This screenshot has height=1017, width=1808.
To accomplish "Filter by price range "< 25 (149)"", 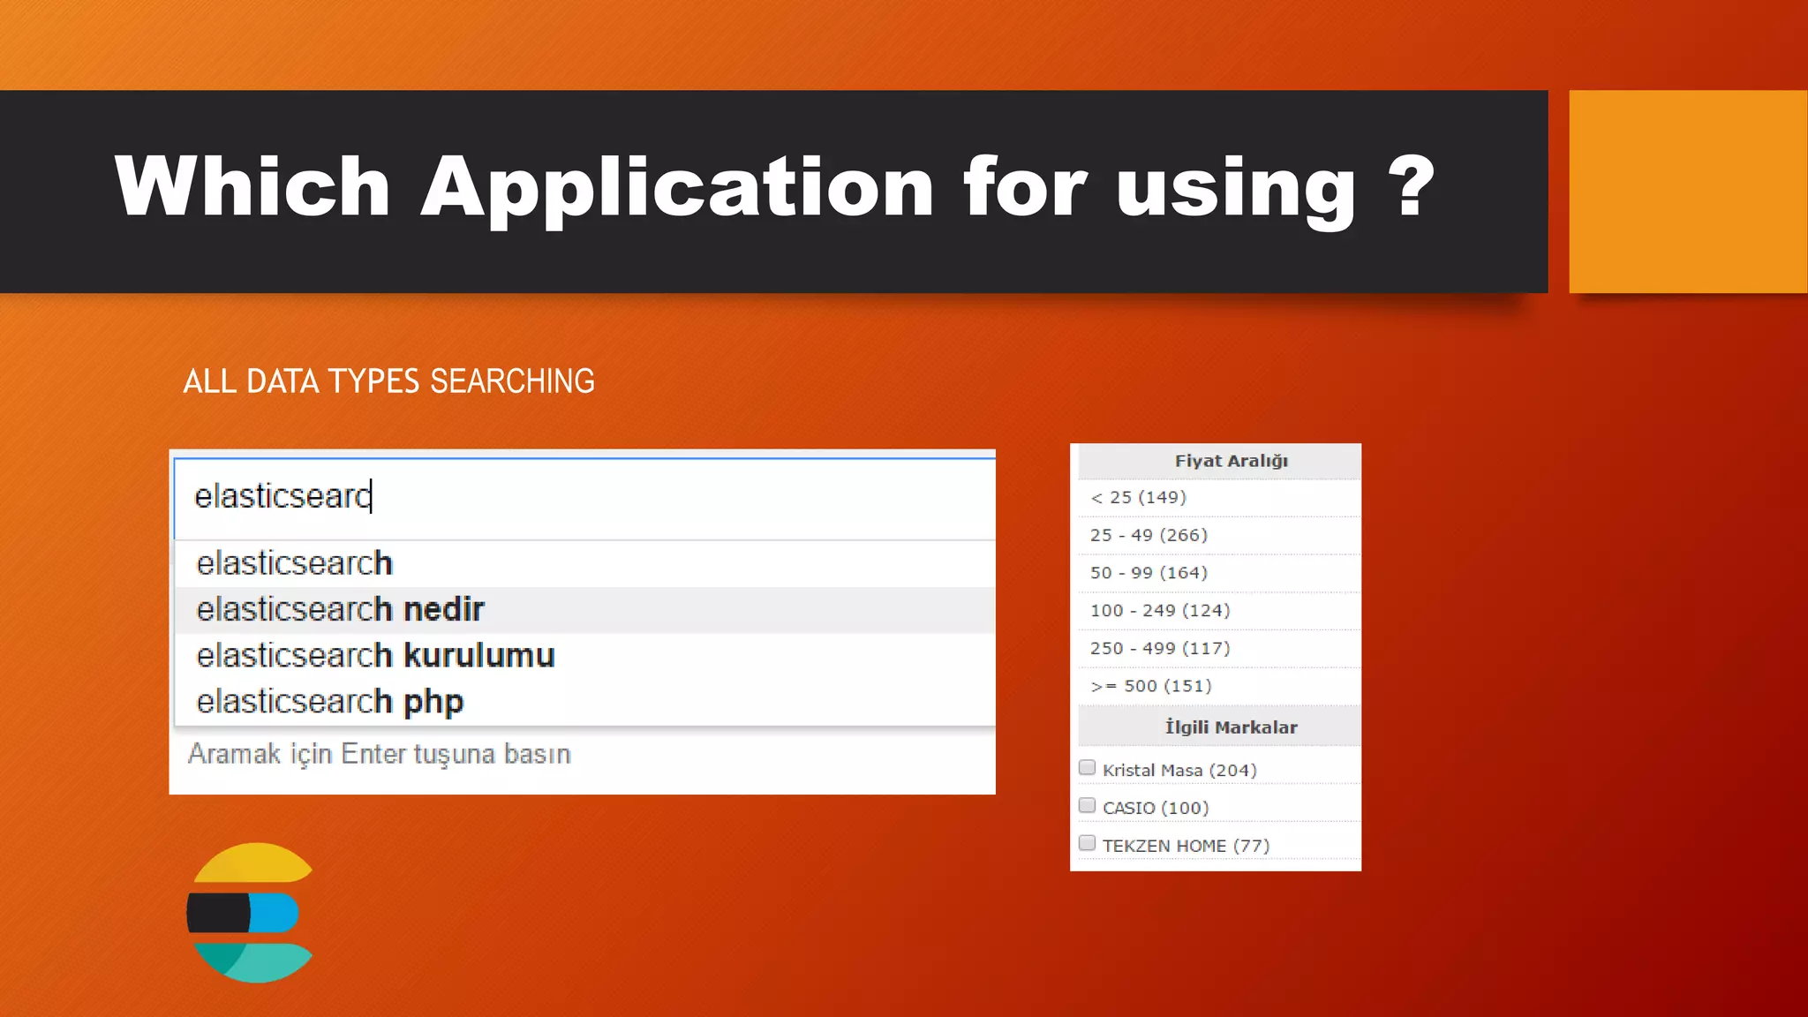I will coord(1219,498).
